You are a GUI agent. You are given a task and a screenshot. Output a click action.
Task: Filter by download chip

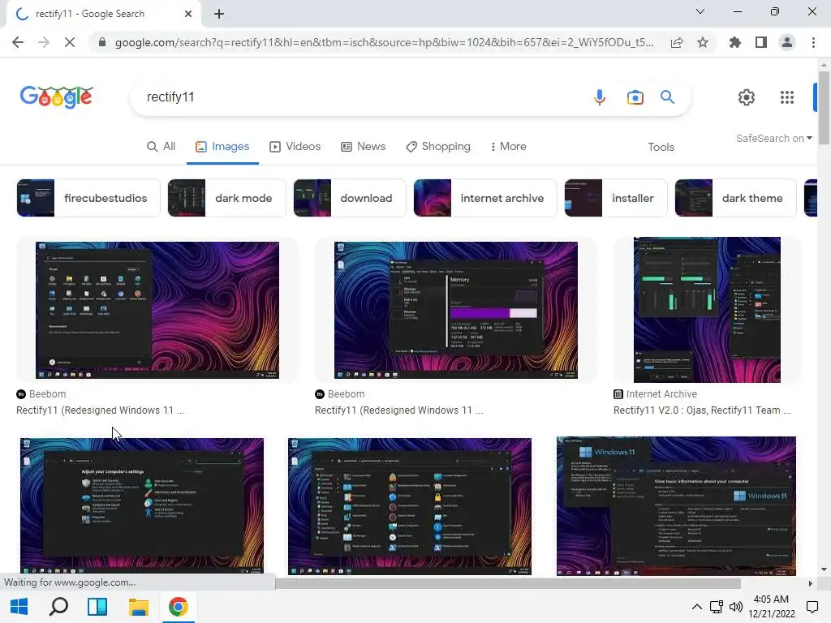350,198
